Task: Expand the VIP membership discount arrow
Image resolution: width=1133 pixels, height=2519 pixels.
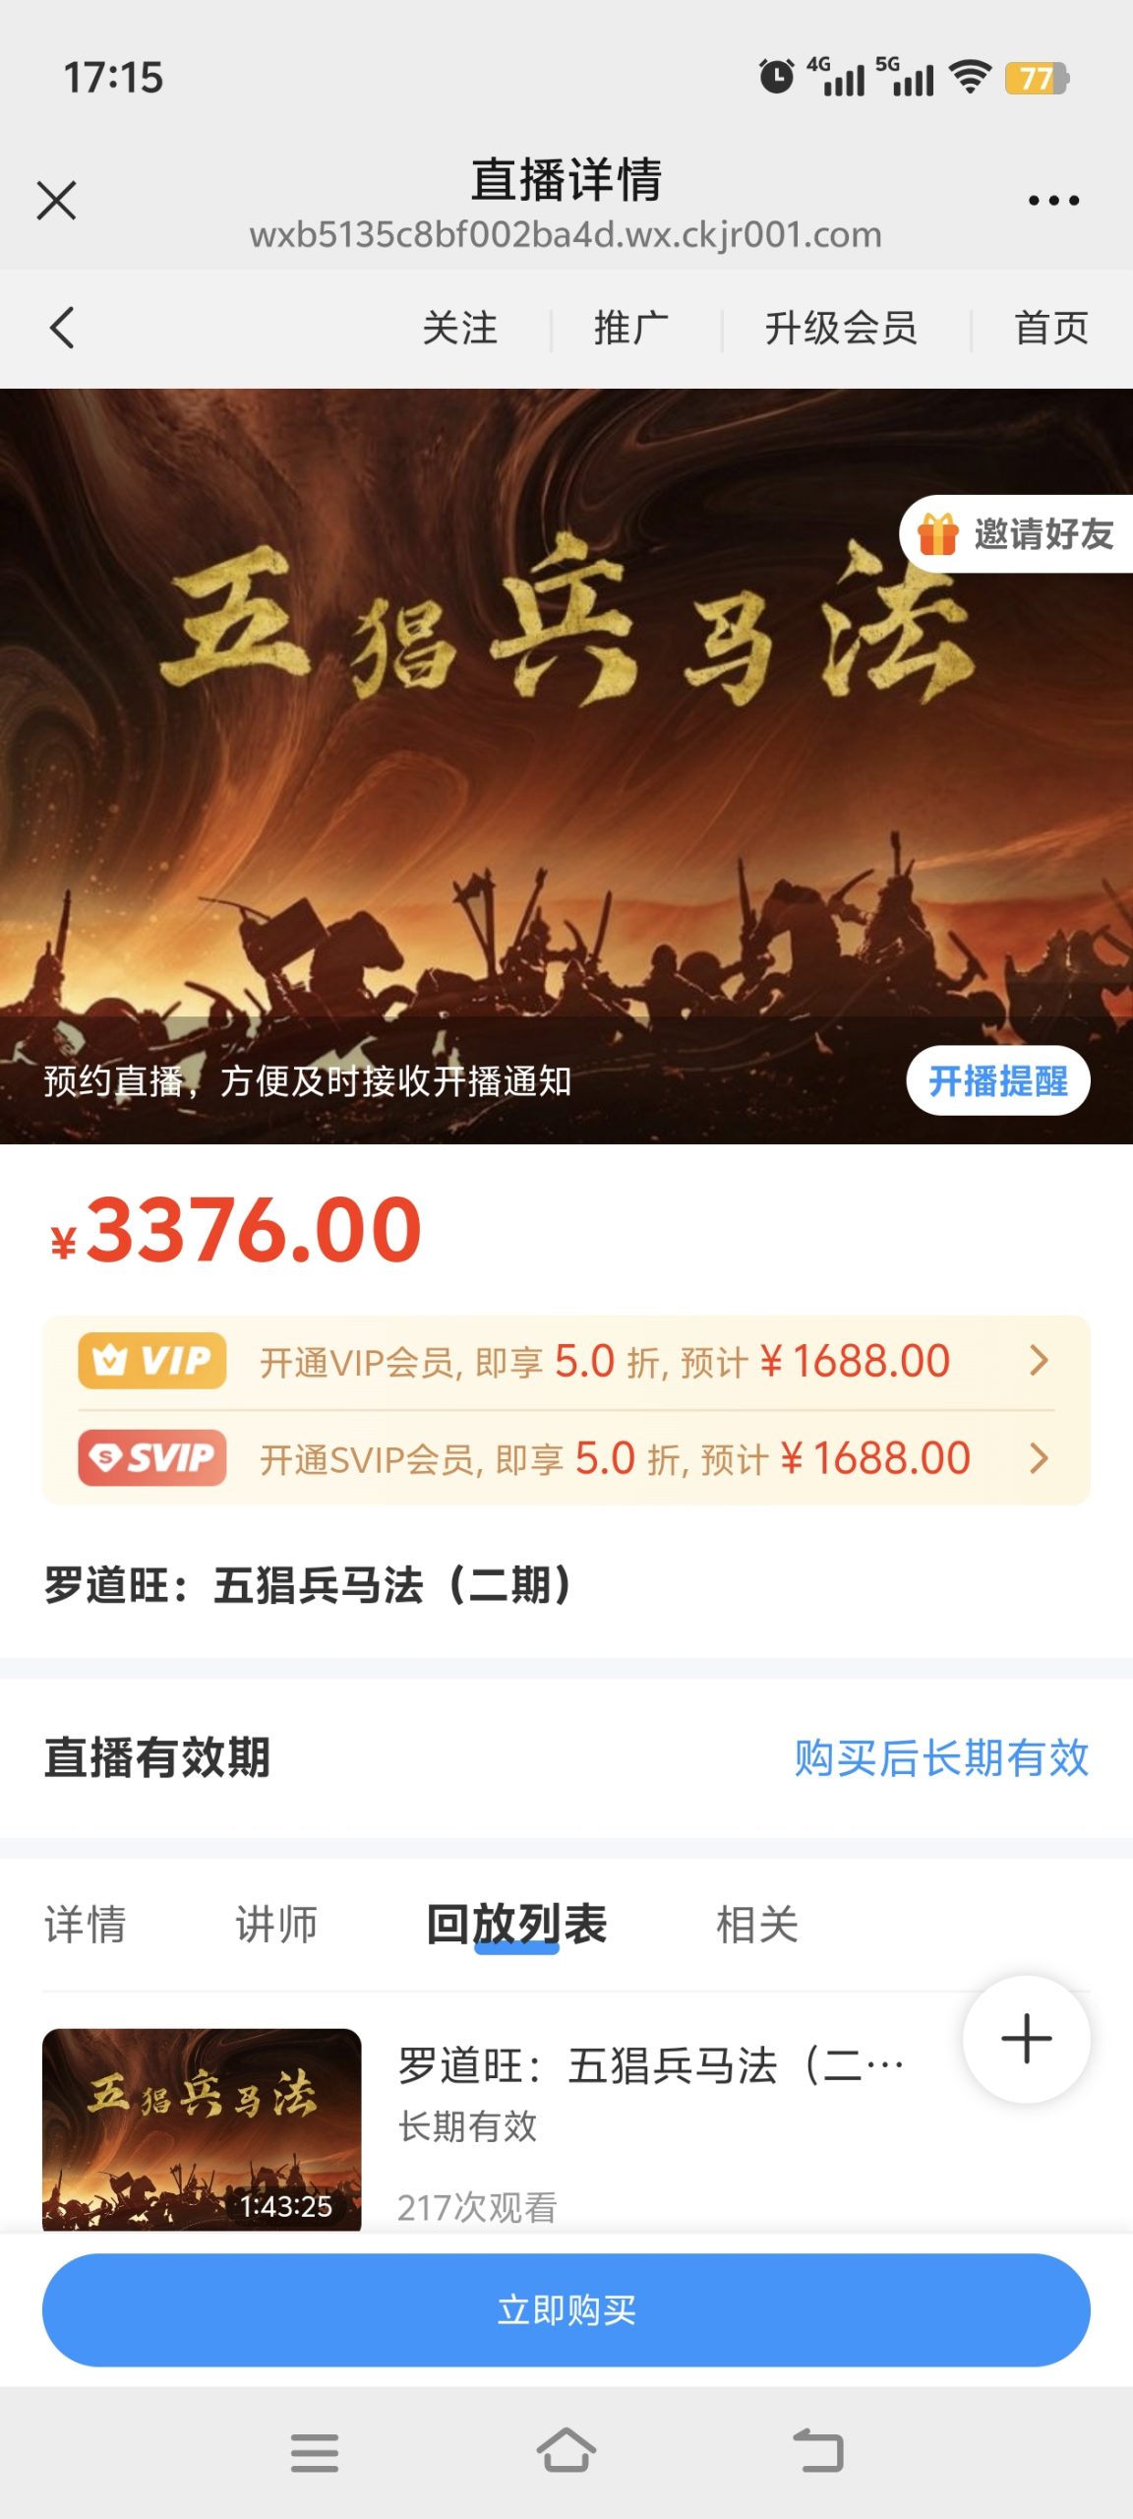Action: coord(1039,1361)
